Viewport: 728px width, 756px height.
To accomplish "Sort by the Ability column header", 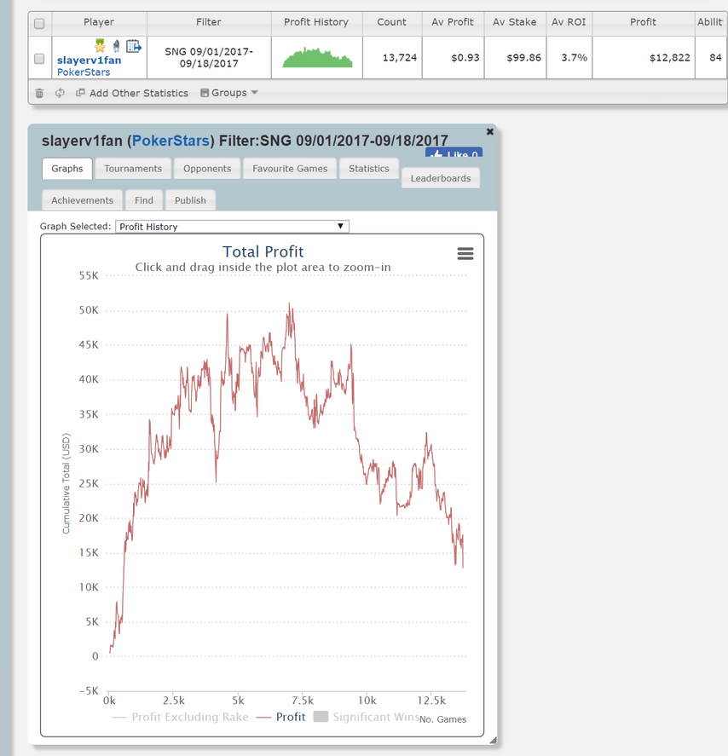I will 711,22.
